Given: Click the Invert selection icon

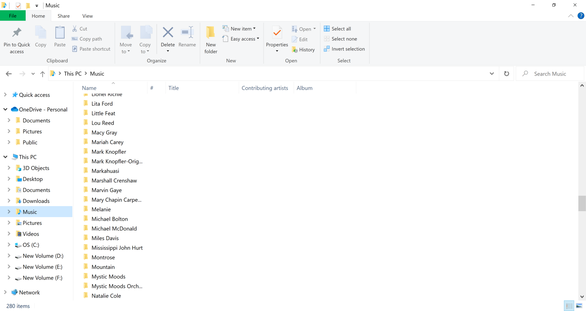Looking at the screenshot, I should point(327,49).
